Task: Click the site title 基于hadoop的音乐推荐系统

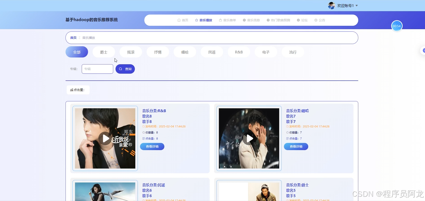Action: [91, 20]
